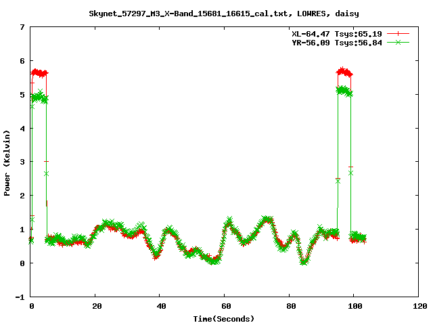Click the curve dip near 85 seconds
The image size is (433, 325).
[304, 261]
